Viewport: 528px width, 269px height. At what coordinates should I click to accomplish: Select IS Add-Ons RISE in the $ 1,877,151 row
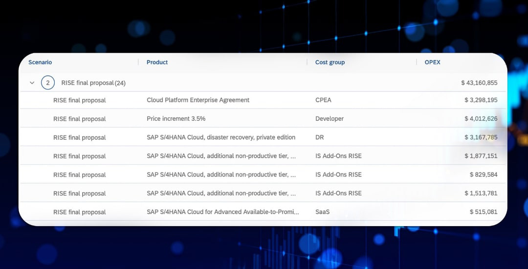[338, 156]
